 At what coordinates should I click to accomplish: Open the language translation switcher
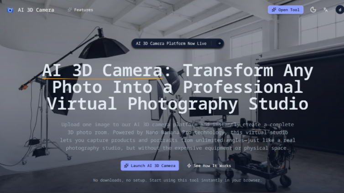pos(325,10)
